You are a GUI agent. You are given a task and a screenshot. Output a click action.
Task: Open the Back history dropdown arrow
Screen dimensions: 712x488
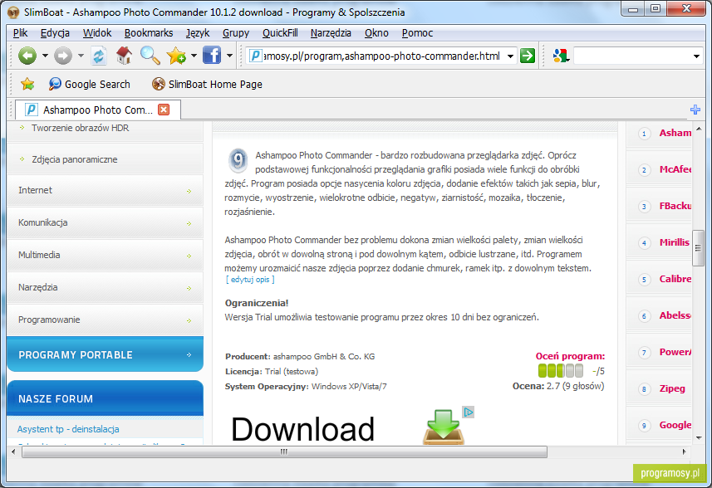[x=45, y=56]
